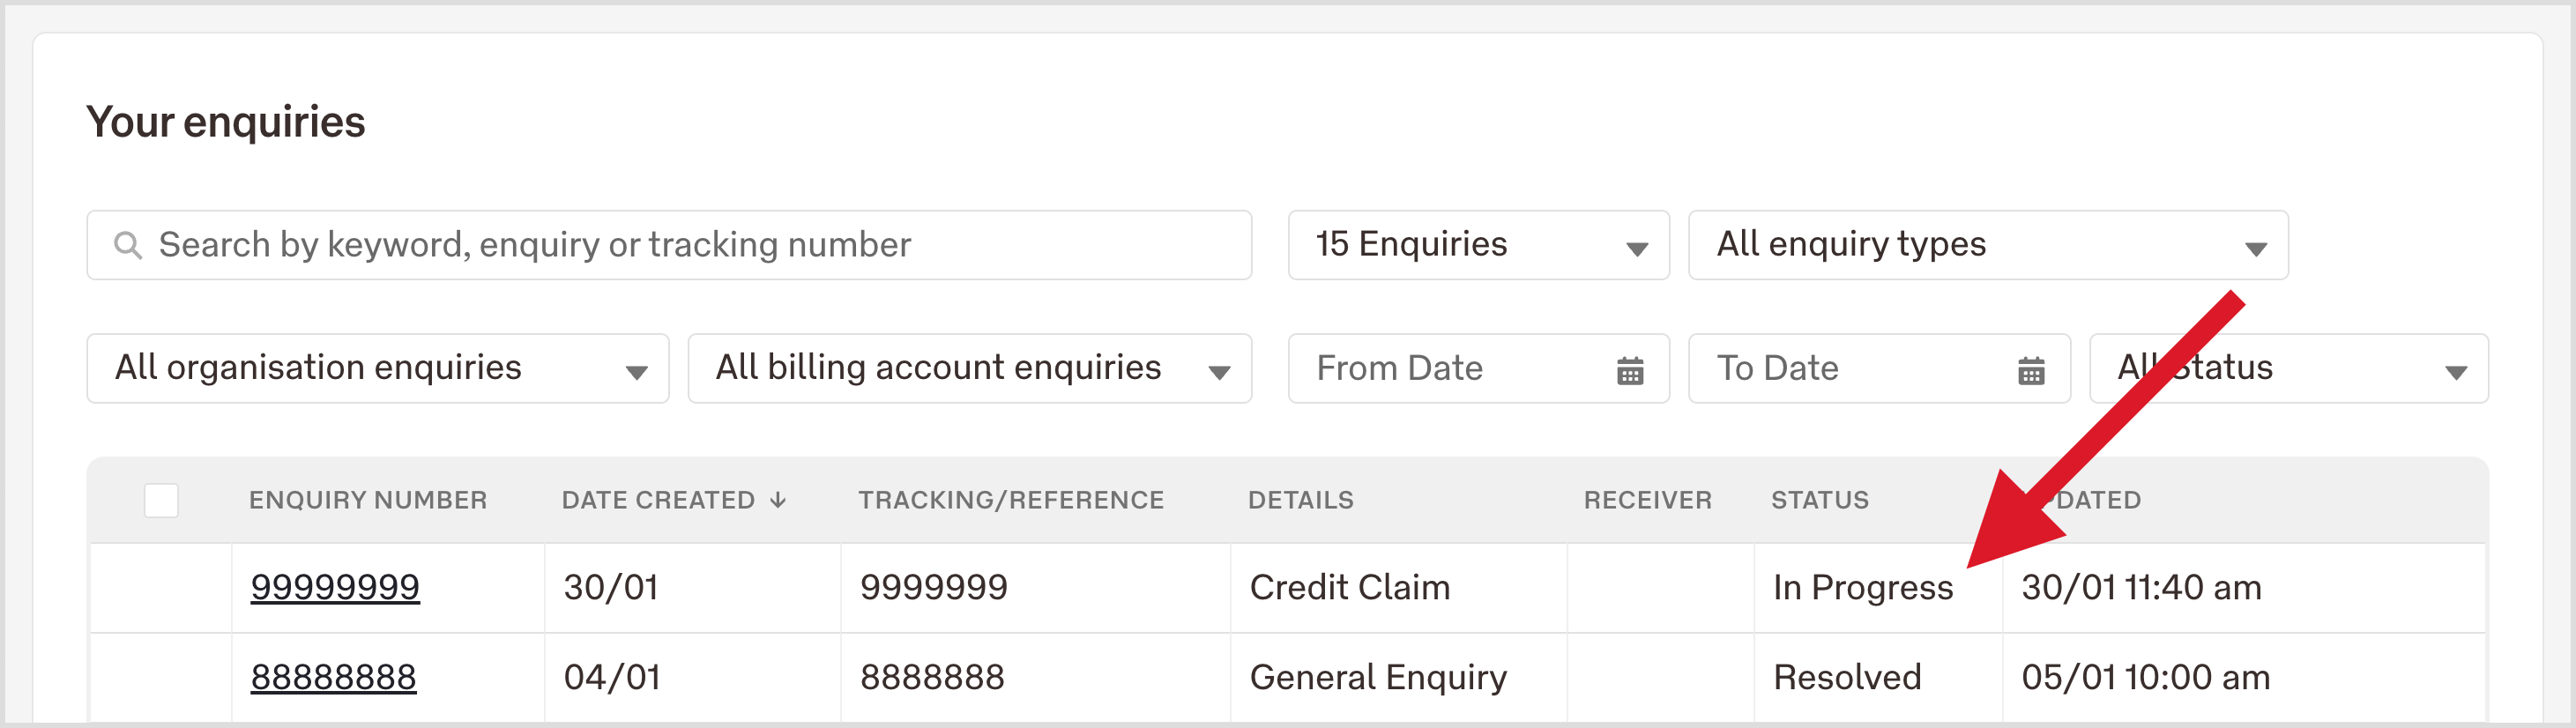Click the Details column header
Image resolution: width=2576 pixels, height=728 pixels.
pyautogui.click(x=1300, y=500)
